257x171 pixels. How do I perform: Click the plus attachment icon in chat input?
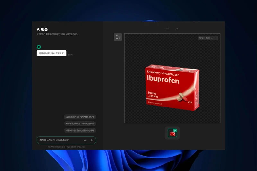pos(85,140)
